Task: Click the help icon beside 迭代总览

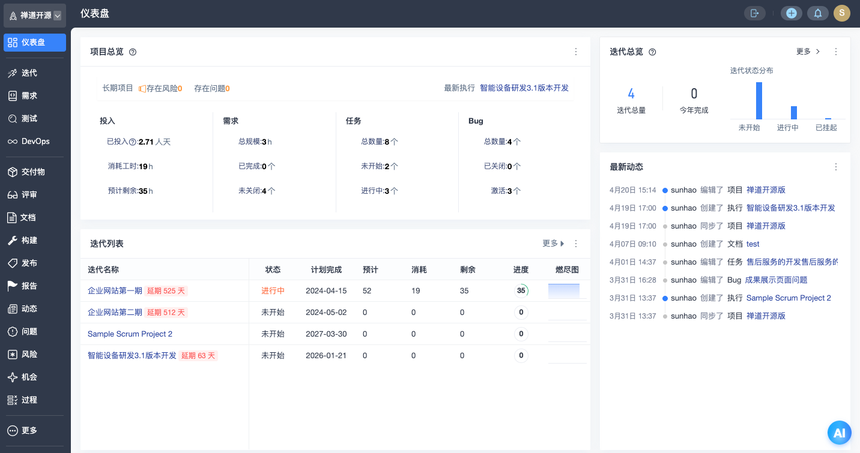Action: [x=652, y=52]
